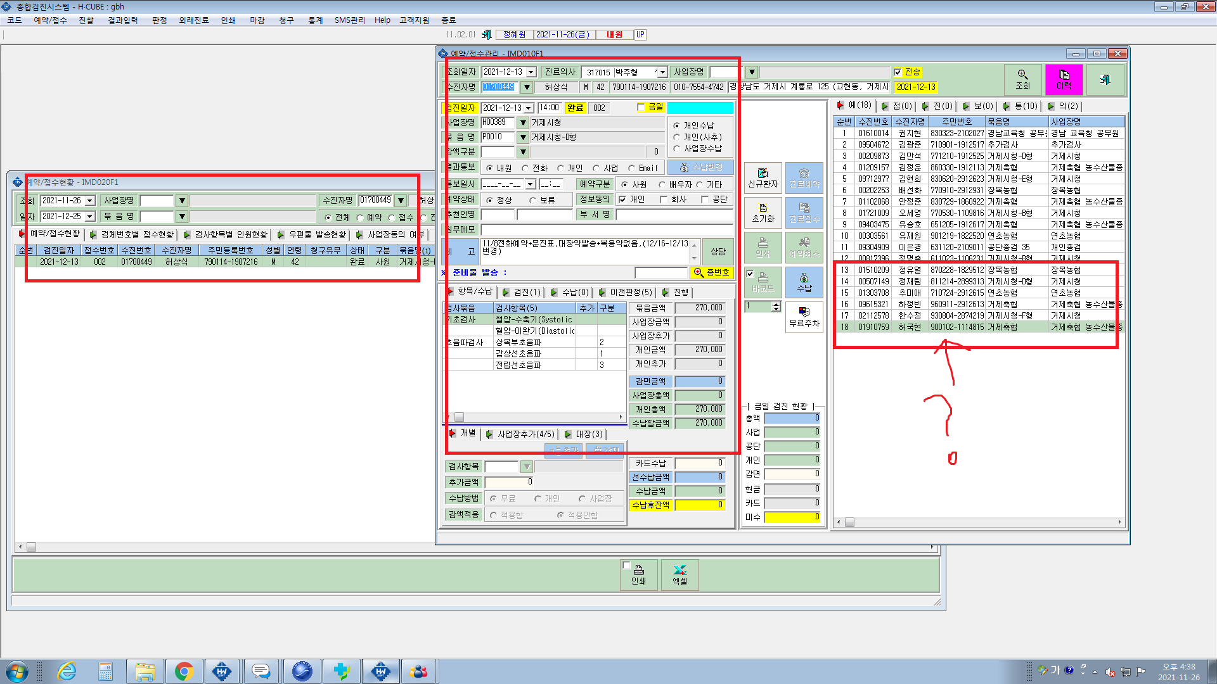Expand the 진료의사 박주형 dropdown
This screenshot has height=684, width=1217.
662,72
